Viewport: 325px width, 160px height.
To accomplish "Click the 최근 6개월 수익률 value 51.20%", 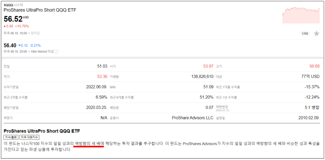I will coord(206,97).
